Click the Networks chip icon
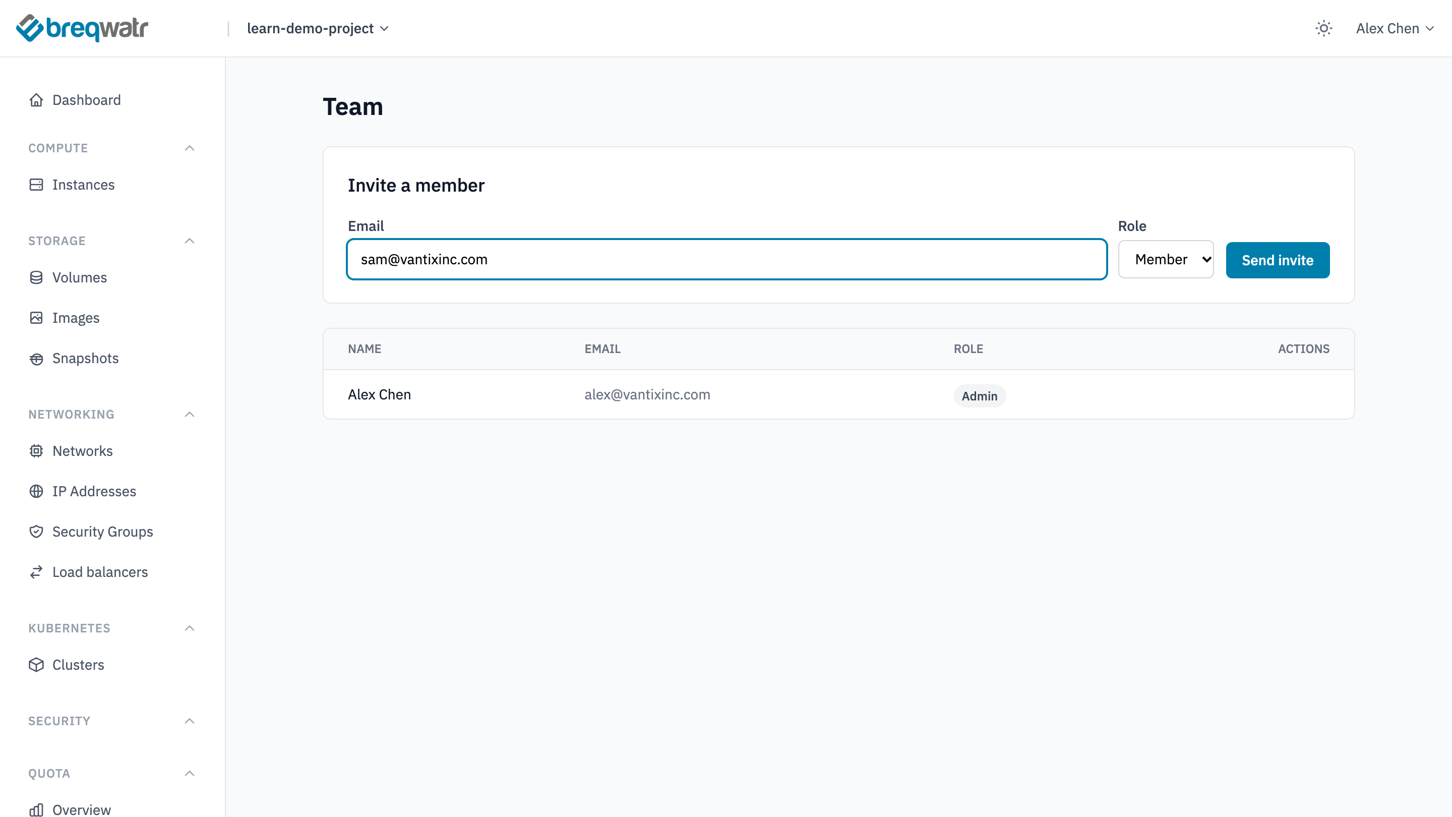 point(36,451)
